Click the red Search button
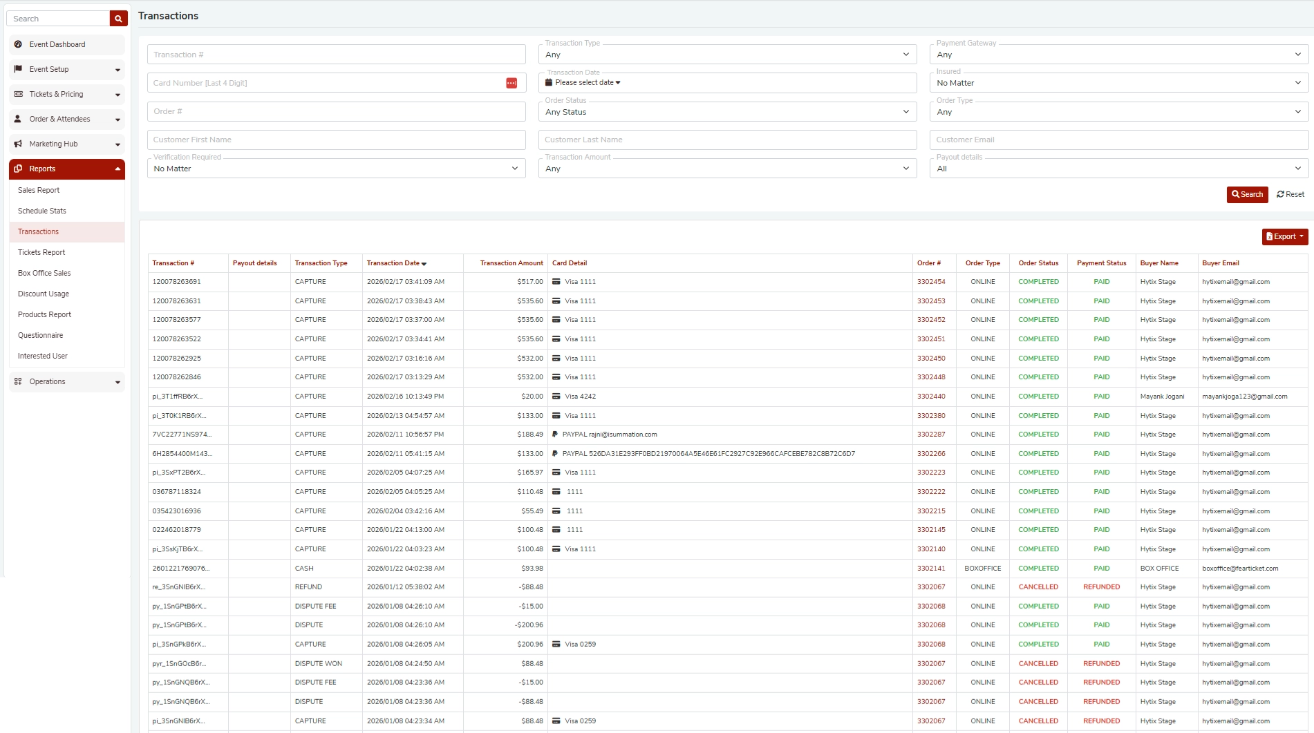 point(1248,195)
